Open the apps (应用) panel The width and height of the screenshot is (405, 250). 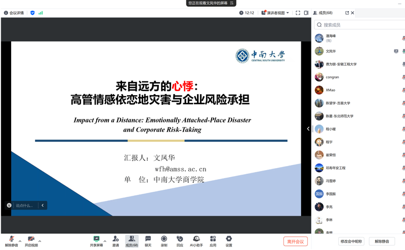(213, 240)
